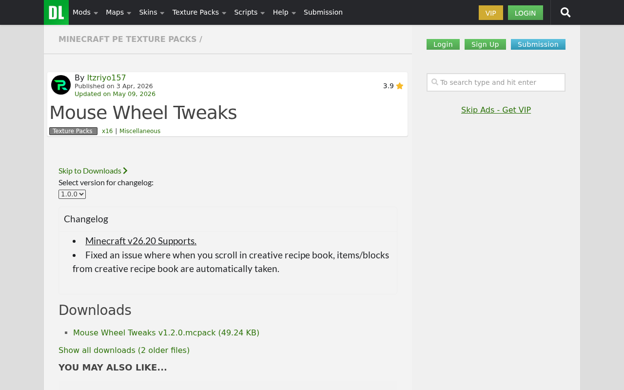
Task: Click the 3.9 rating value
Action: [388, 86]
